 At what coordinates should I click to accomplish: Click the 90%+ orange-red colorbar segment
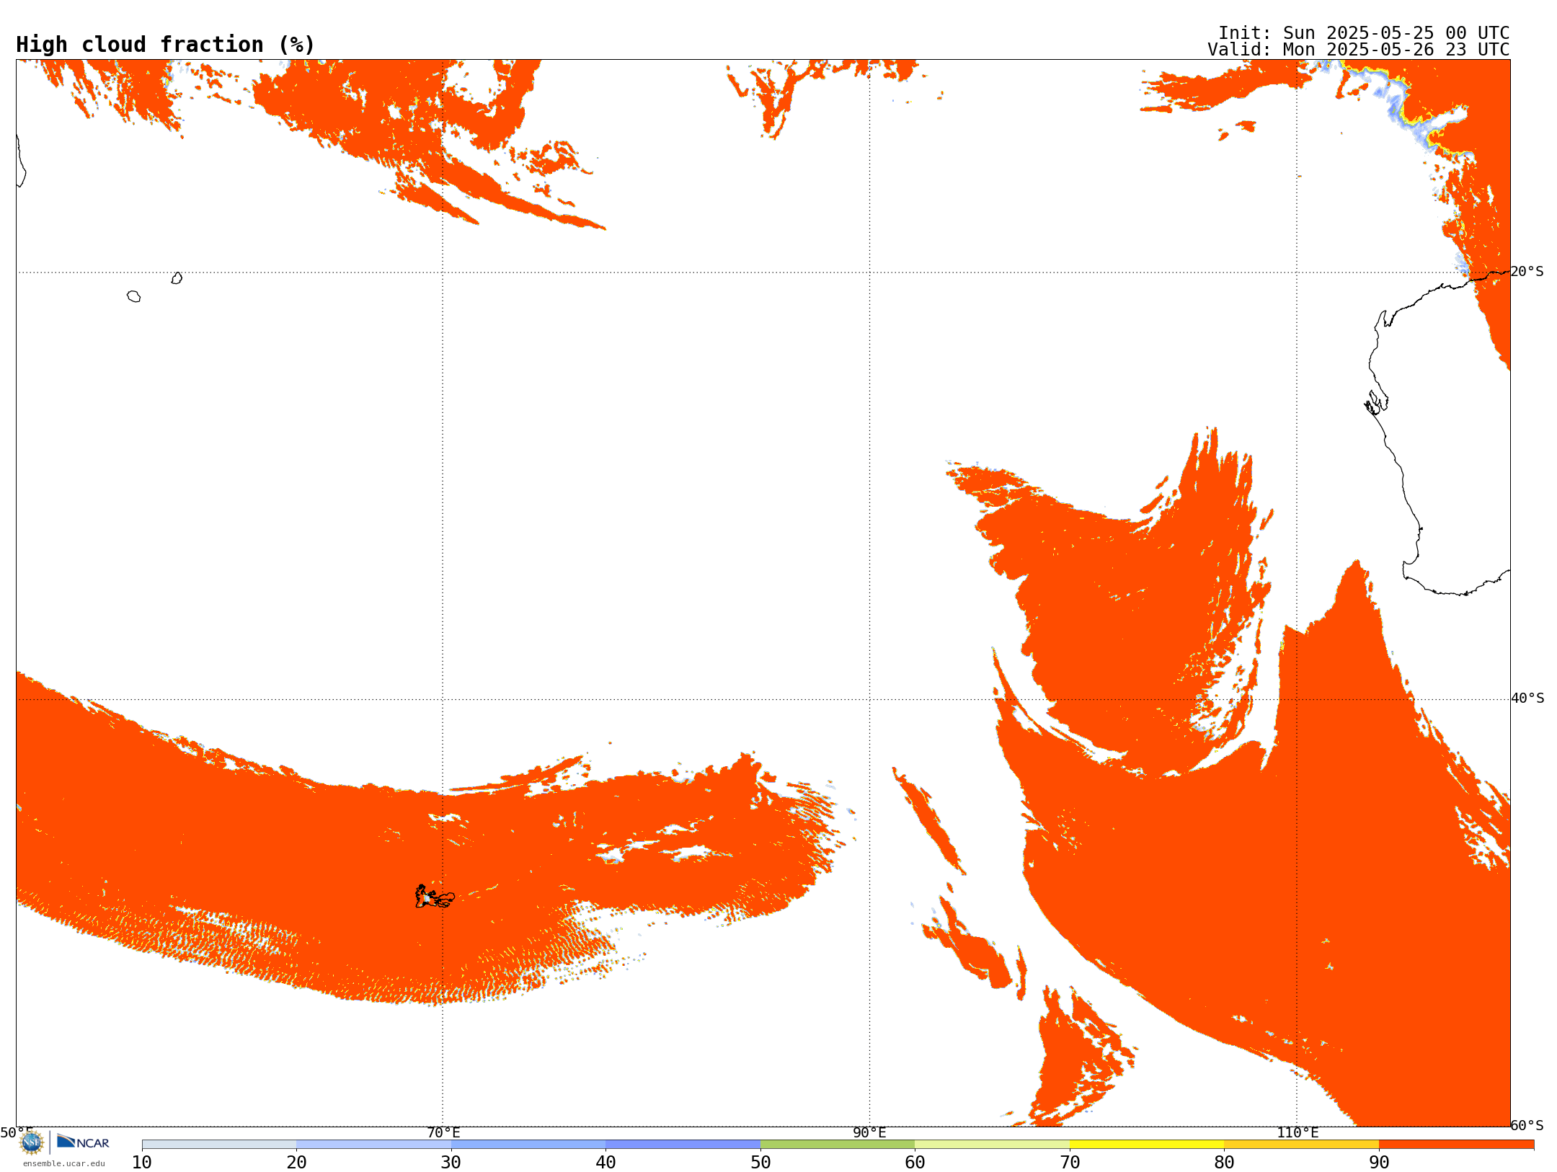1456,1145
